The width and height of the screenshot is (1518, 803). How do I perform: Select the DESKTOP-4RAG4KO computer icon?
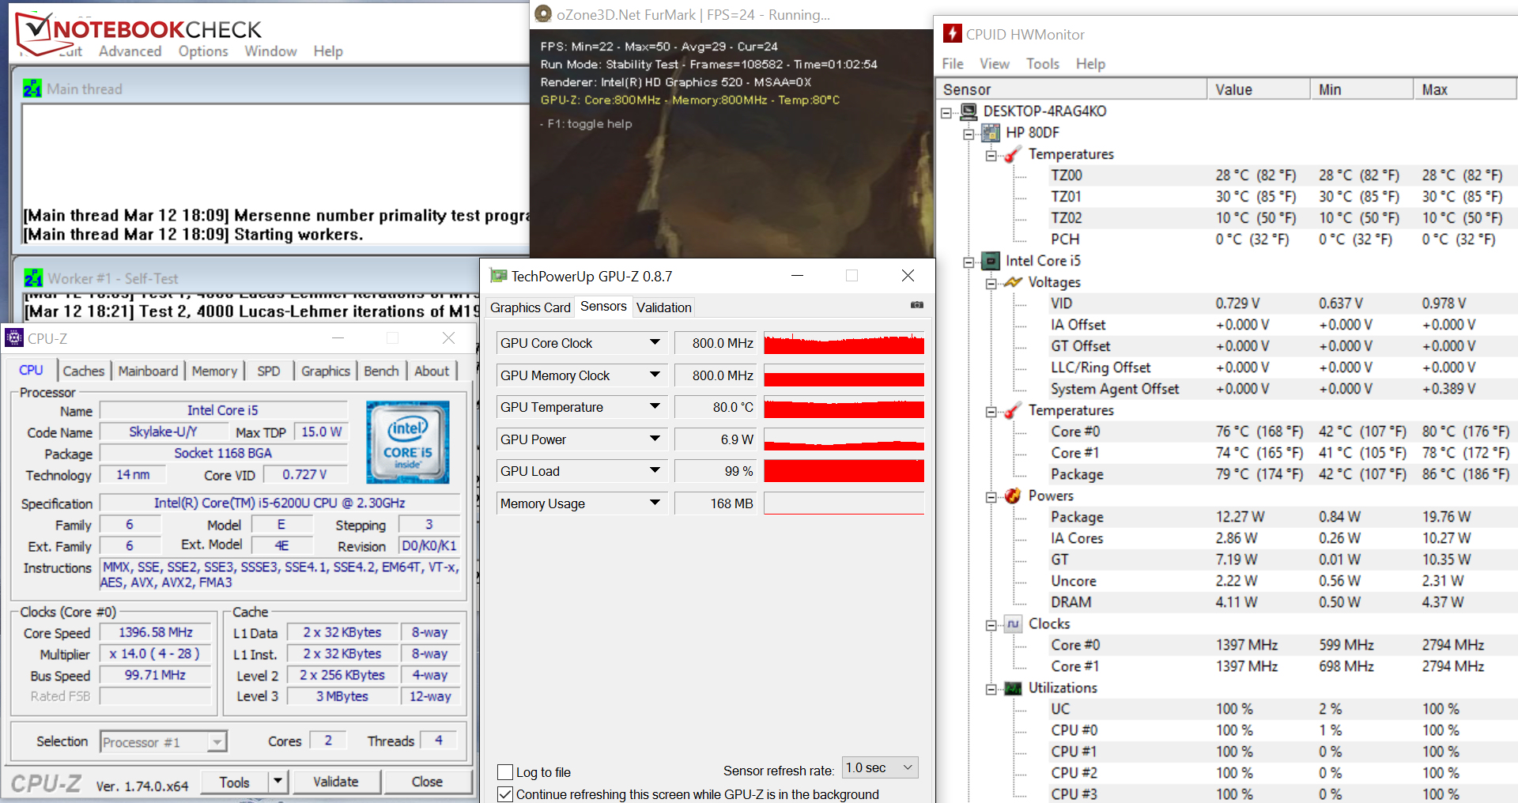tap(969, 111)
